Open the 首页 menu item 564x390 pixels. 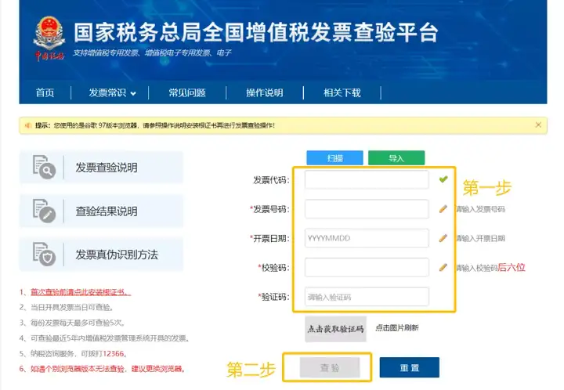45,92
